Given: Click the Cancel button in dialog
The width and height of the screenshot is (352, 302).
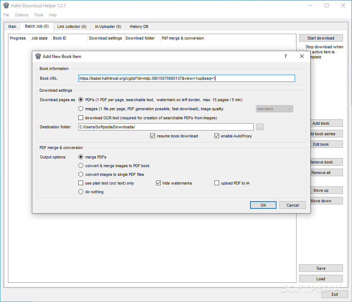Looking at the screenshot, I should point(293,205).
